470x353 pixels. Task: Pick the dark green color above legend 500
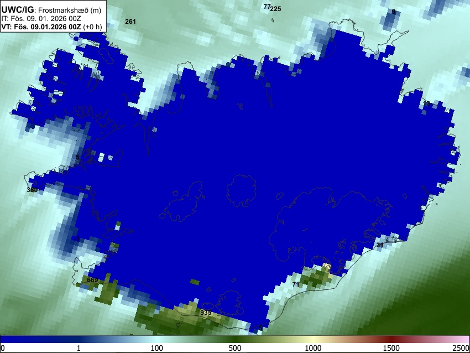click(234, 339)
